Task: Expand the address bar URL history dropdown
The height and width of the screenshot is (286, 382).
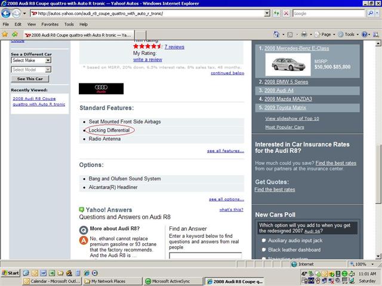Action: point(267,13)
